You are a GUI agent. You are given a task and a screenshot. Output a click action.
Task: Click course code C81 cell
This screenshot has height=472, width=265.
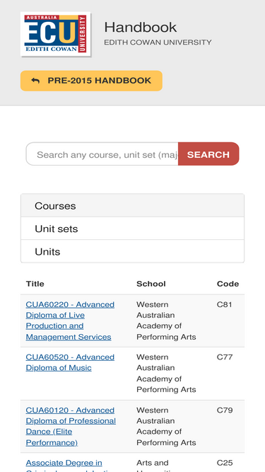click(225, 304)
